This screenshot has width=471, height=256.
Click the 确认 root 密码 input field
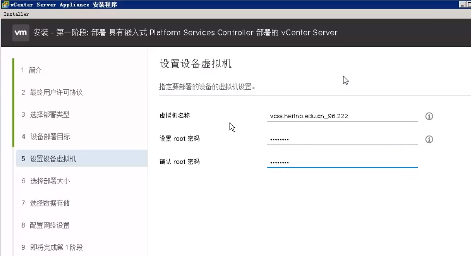point(342,162)
